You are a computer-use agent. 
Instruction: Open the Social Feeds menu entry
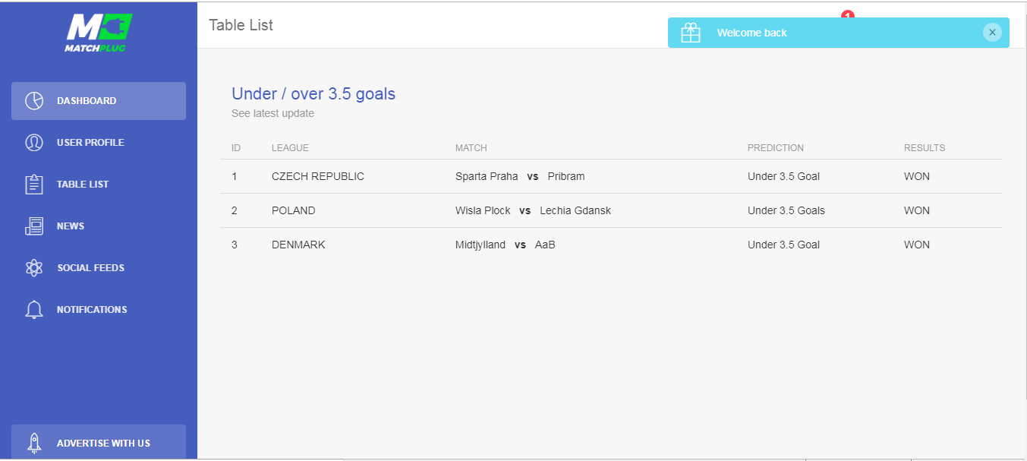pos(99,268)
